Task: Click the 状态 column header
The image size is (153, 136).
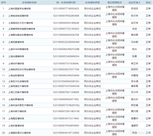Action: point(148,3)
